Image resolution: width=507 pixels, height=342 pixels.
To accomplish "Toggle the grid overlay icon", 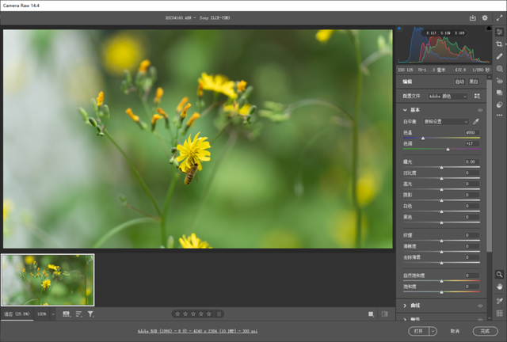I will (500, 313).
